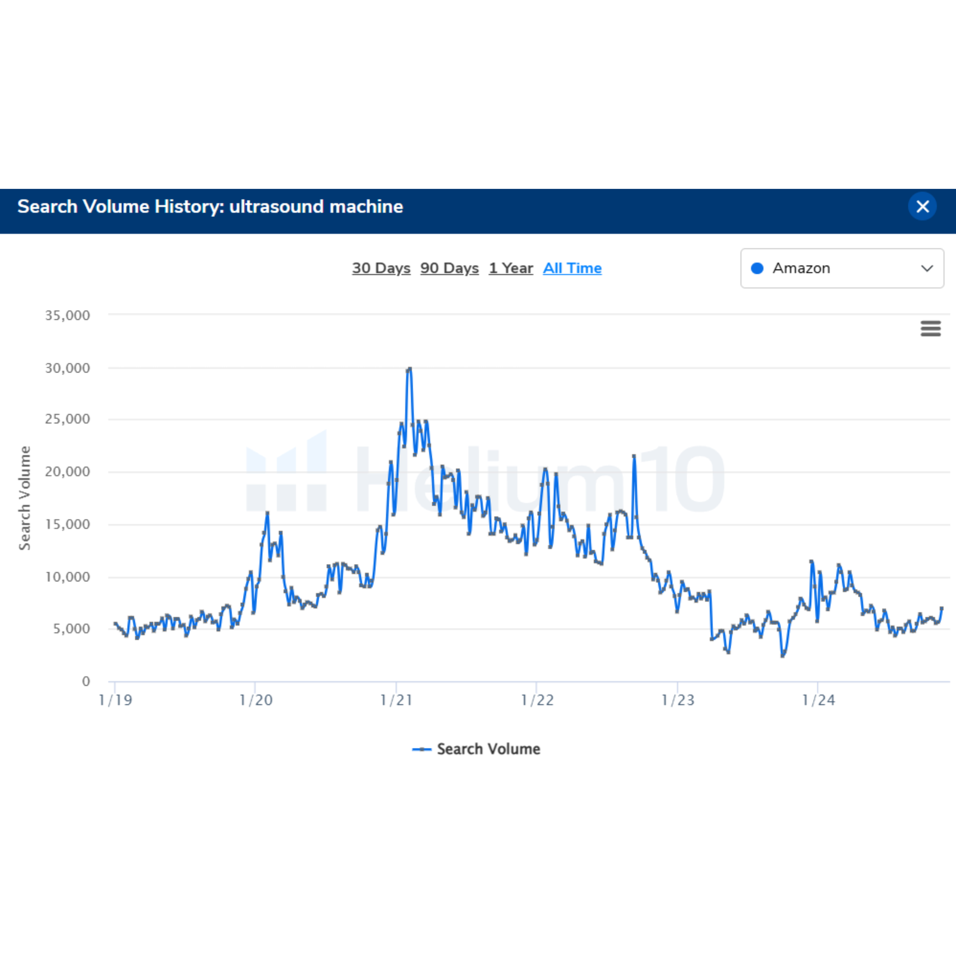Click the 25,000 y-axis value
Viewport: 956px width, 956px height.
click(x=68, y=419)
